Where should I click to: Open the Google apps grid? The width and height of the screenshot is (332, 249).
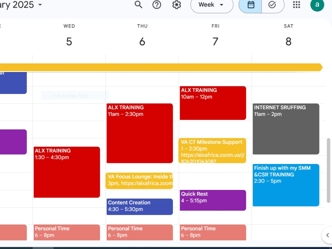coord(296,4)
